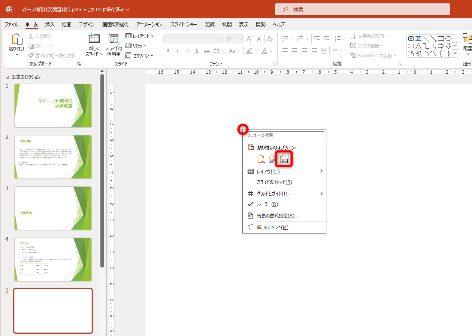Center align text in the paragraph group

(295, 51)
